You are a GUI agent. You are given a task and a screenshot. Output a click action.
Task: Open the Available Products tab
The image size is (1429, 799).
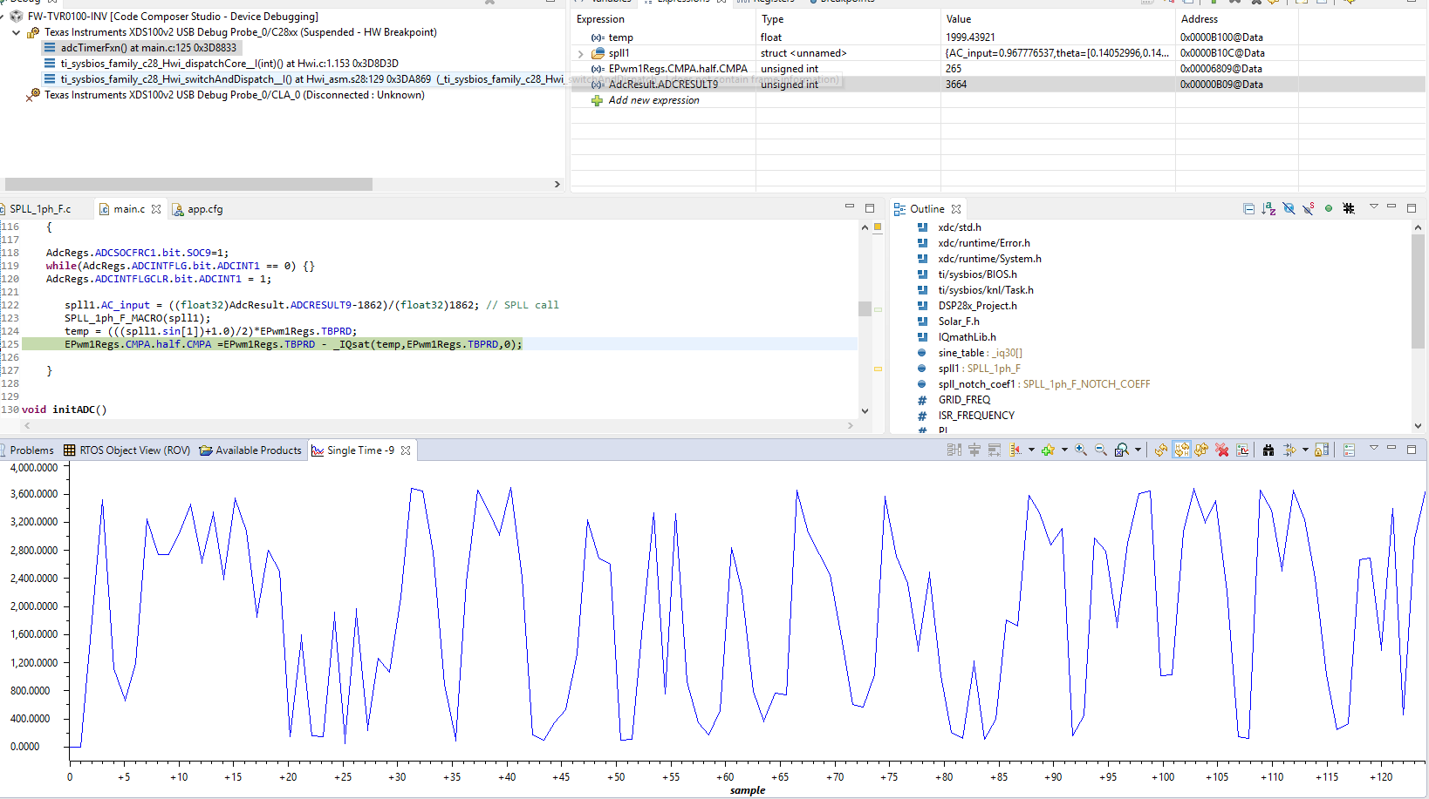[x=250, y=450]
